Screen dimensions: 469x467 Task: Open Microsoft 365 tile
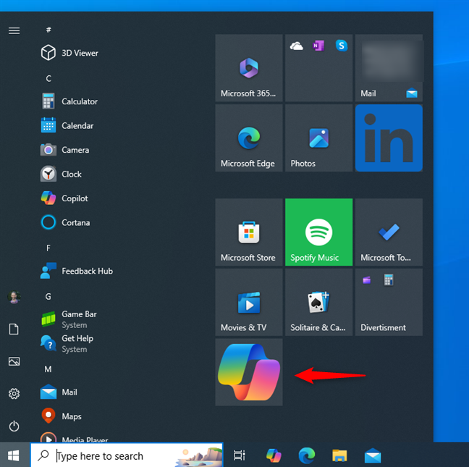(248, 68)
